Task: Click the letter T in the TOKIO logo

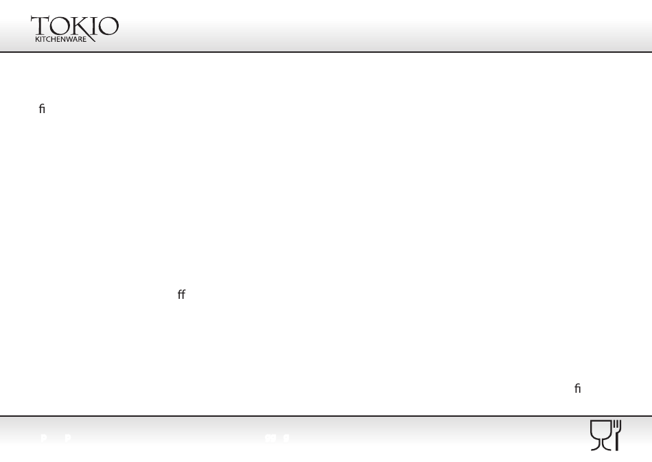Action: point(40,26)
